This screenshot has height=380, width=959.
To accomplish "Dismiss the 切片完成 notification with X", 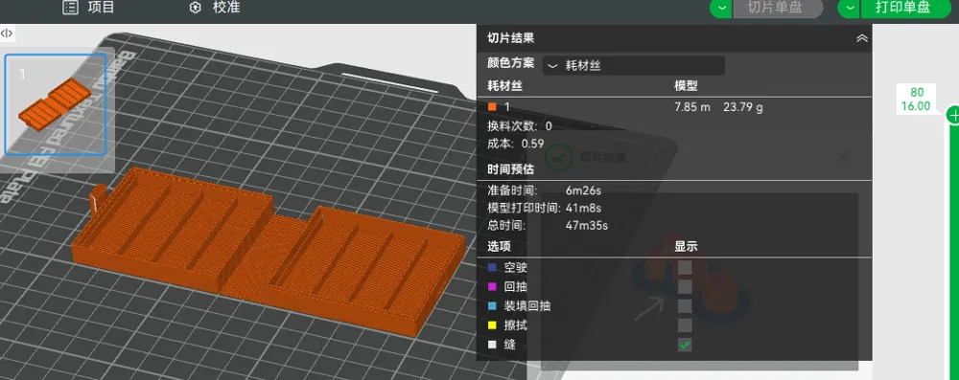I will point(842,158).
